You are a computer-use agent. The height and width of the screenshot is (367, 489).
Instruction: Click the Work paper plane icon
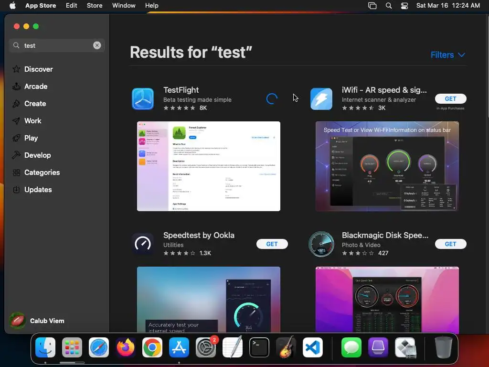[x=16, y=120]
